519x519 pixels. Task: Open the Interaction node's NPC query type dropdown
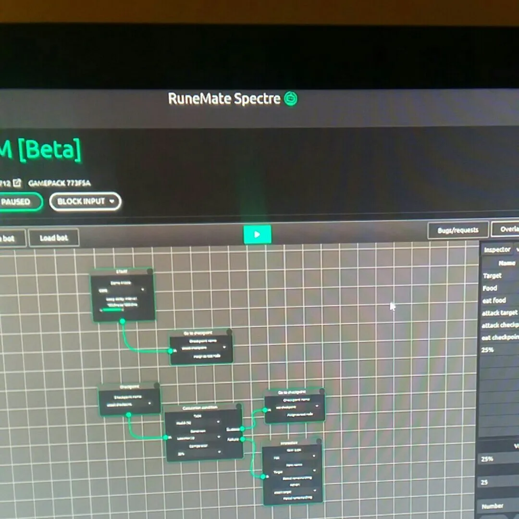294,457
